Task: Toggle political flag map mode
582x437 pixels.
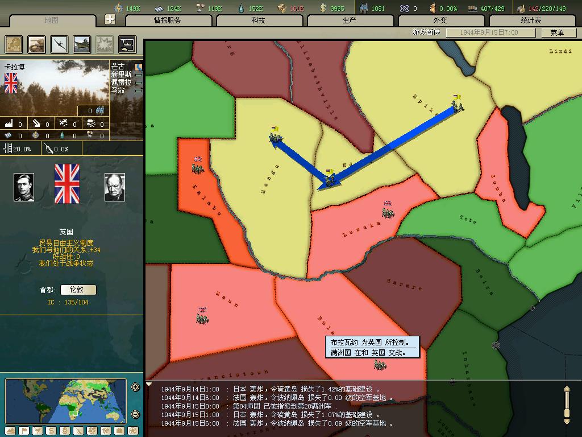Action: 24,431
